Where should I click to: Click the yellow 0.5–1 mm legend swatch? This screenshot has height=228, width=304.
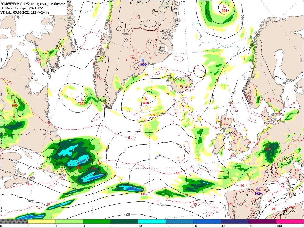point(41,221)
